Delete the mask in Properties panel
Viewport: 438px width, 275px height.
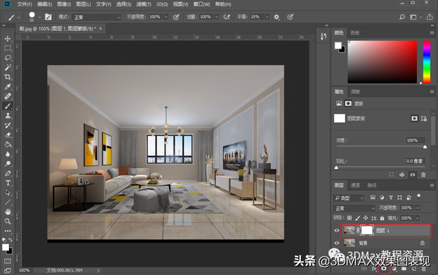(423, 174)
